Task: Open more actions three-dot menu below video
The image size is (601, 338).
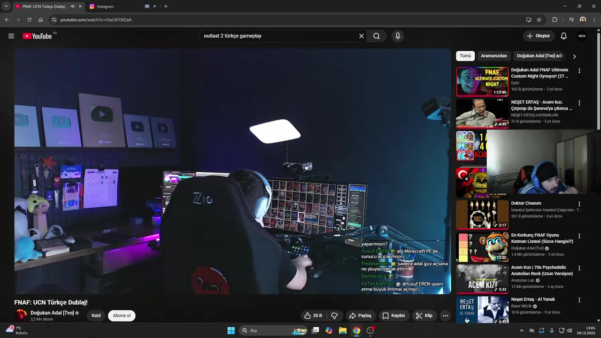Action: click(445, 315)
